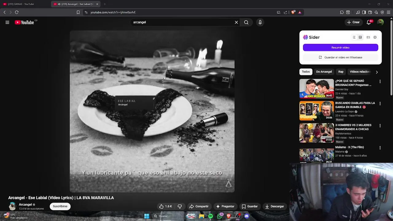The image size is (393, 221).
Task: Open the browser main menu
Action: click(x=389, y=12)
